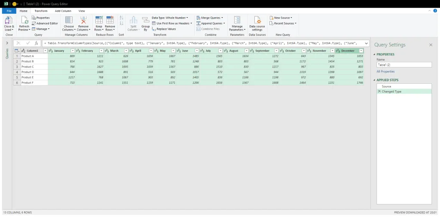Open query Properties
Screen dimensions: 440x217
pos(41,18)
